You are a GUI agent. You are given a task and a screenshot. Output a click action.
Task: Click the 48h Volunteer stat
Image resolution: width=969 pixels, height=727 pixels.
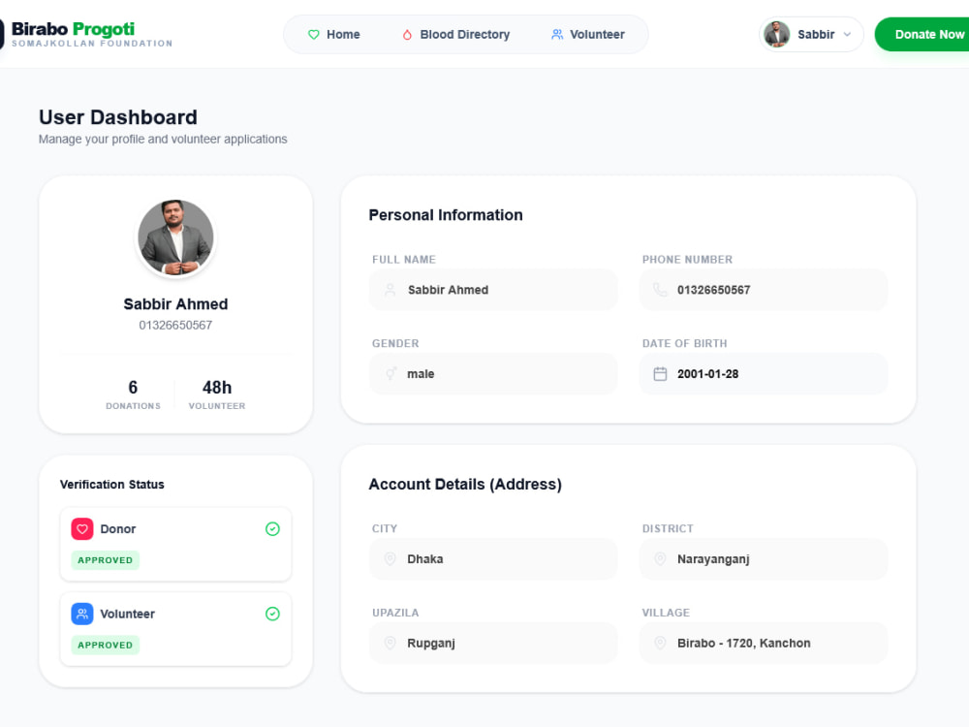tap(217, 395)
